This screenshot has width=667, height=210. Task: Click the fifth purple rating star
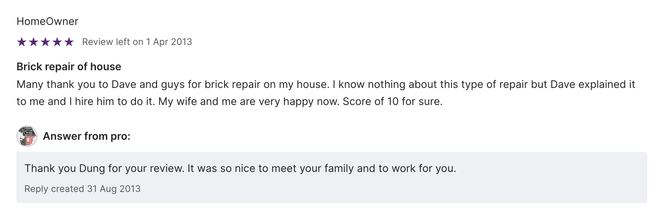(69, 42)
